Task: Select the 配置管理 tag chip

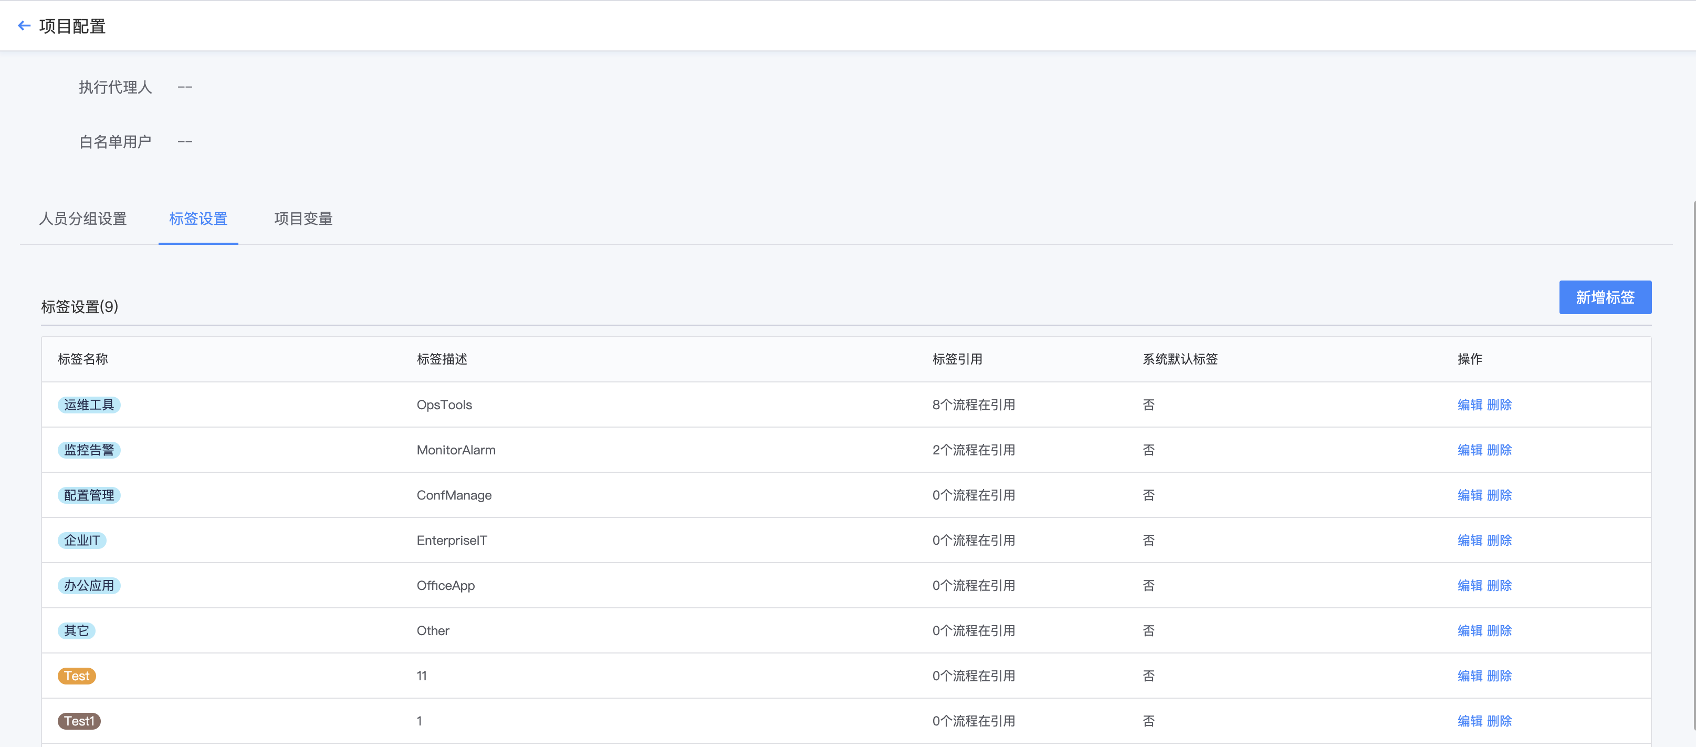Action: point(89,495)
